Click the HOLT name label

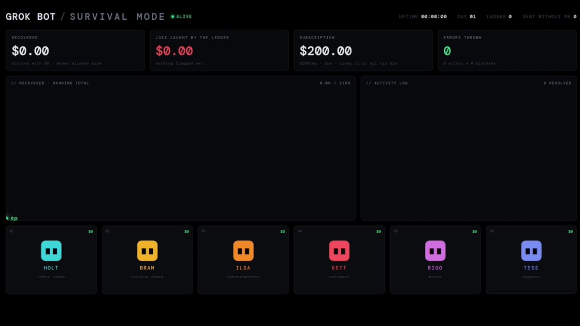pyautogui.click(x=51, y=268)
